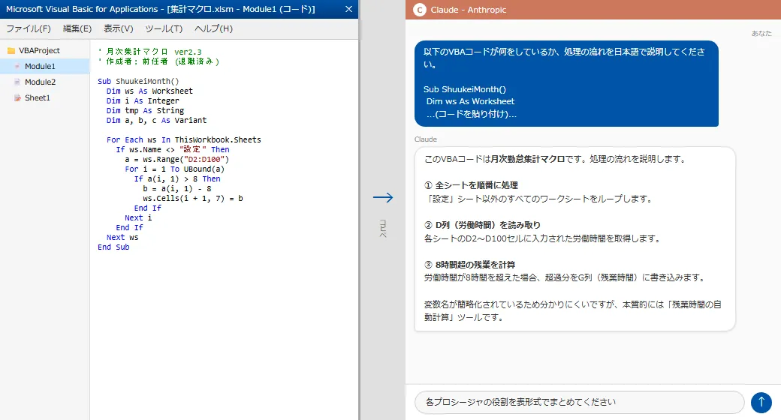Click the ws.Range("D2:D100") code line
The height and width of the screenshot is (420, 781).
(x=176, y=159)
